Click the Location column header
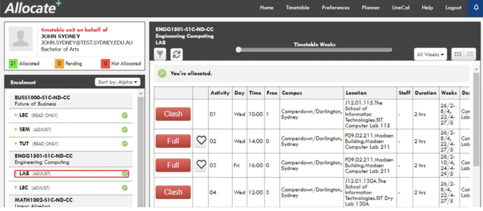483x211 pixels. (x=370, y=93)
